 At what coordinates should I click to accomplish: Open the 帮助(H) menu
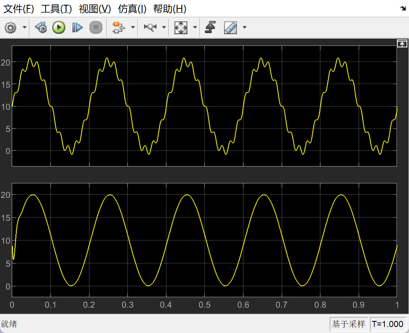point(170,9)
